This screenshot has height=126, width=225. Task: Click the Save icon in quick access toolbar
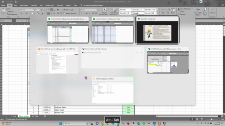pos(3,2)
